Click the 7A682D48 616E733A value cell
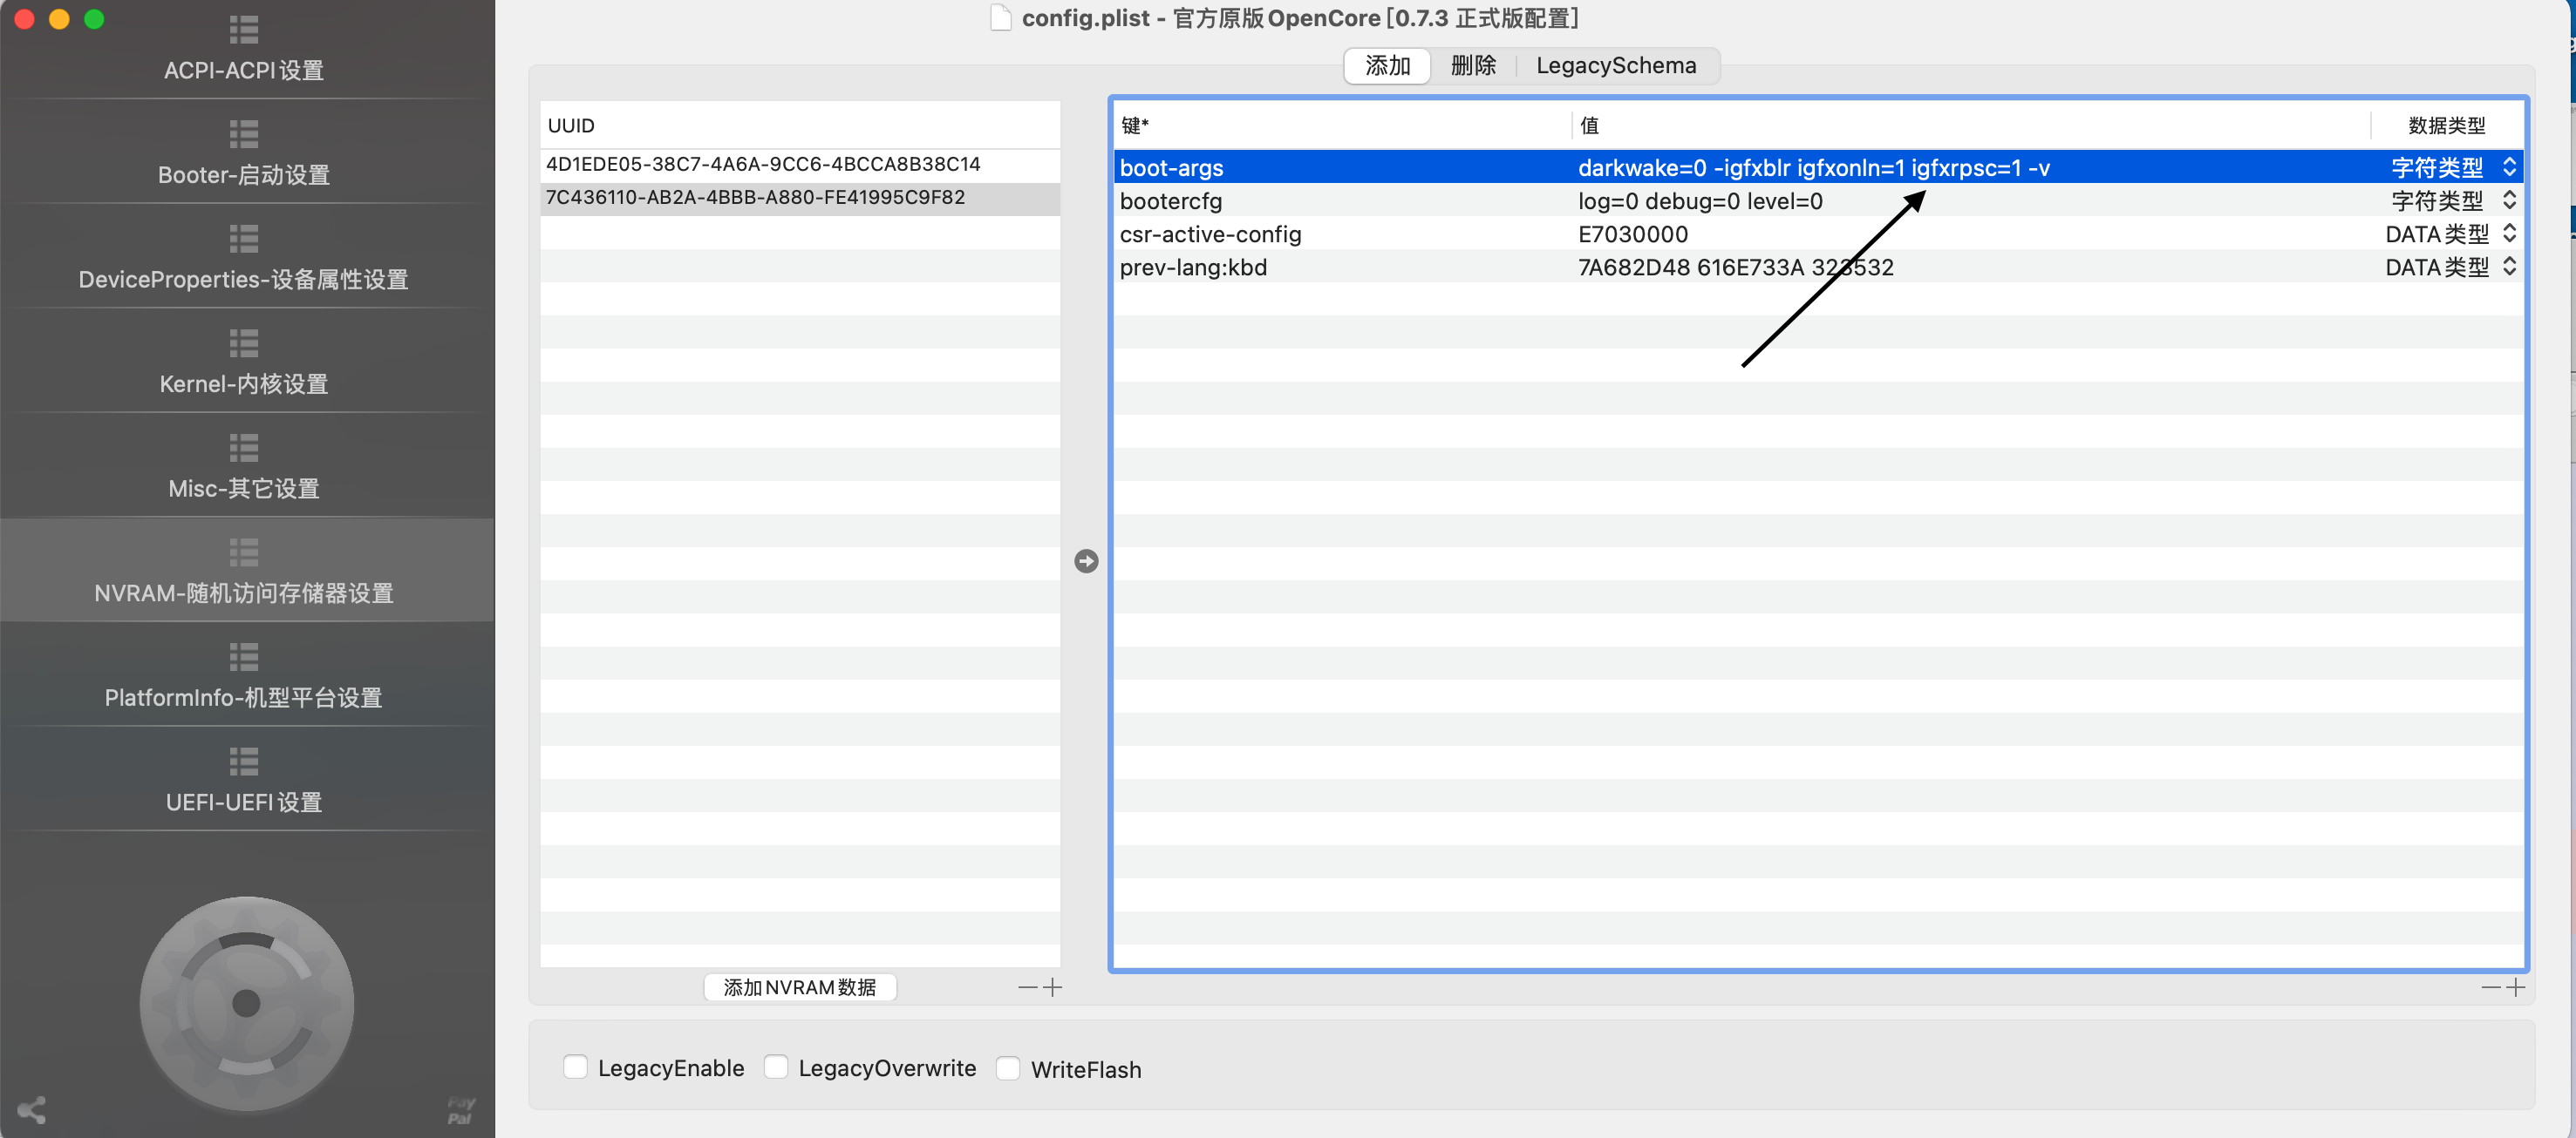Screen dimensions: 2576x1138 click(x=1736, y=267)
